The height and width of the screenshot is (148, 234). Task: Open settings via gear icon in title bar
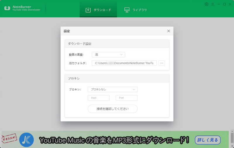click(207, 4)
